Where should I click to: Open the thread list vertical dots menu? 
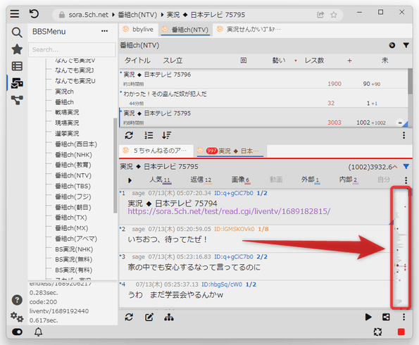[x=404, y=135]
